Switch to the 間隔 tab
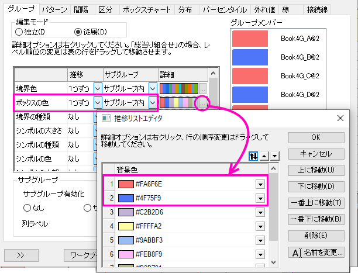Screen dimensions: 358x273 pyautogui.click(x=81, y=10)
